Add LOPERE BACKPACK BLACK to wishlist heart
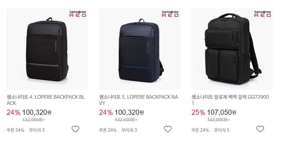This screenshot has height=142, width=281. pyautogui.click(x=75, y=129)
